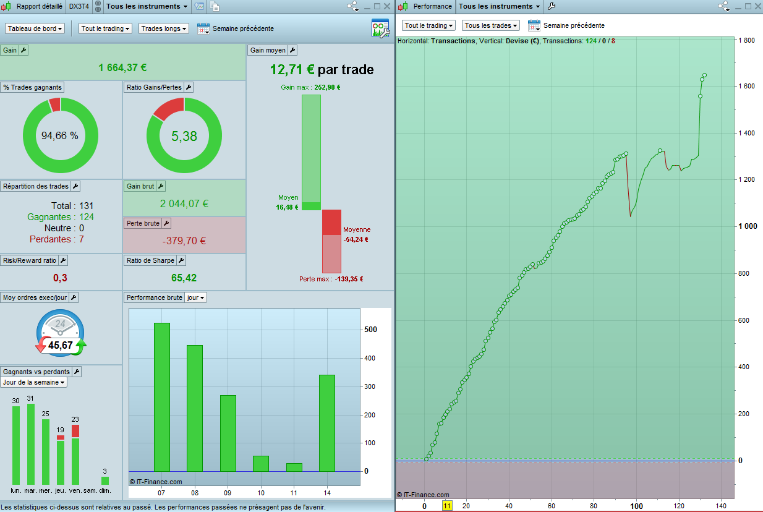The width and height of the screenshot is (763, 512).
Task: Expand Tous les instruments in Rapport détaillé
Action: [147, 7]
